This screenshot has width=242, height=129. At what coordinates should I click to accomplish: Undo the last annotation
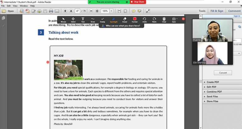tap(144, 20)
